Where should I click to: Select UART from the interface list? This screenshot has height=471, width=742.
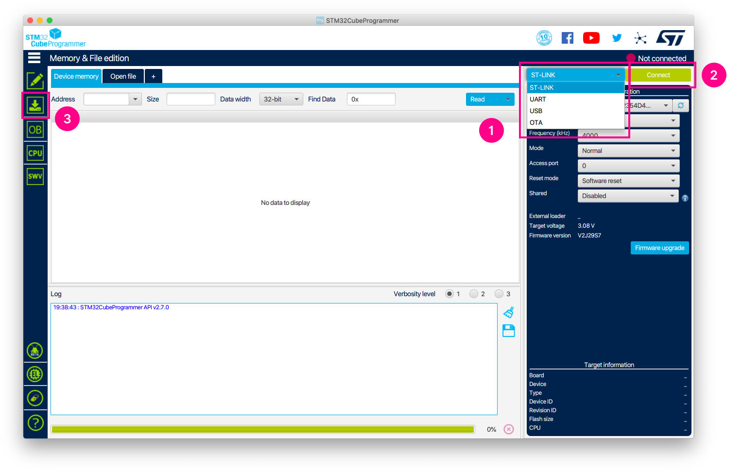(576, 99)
